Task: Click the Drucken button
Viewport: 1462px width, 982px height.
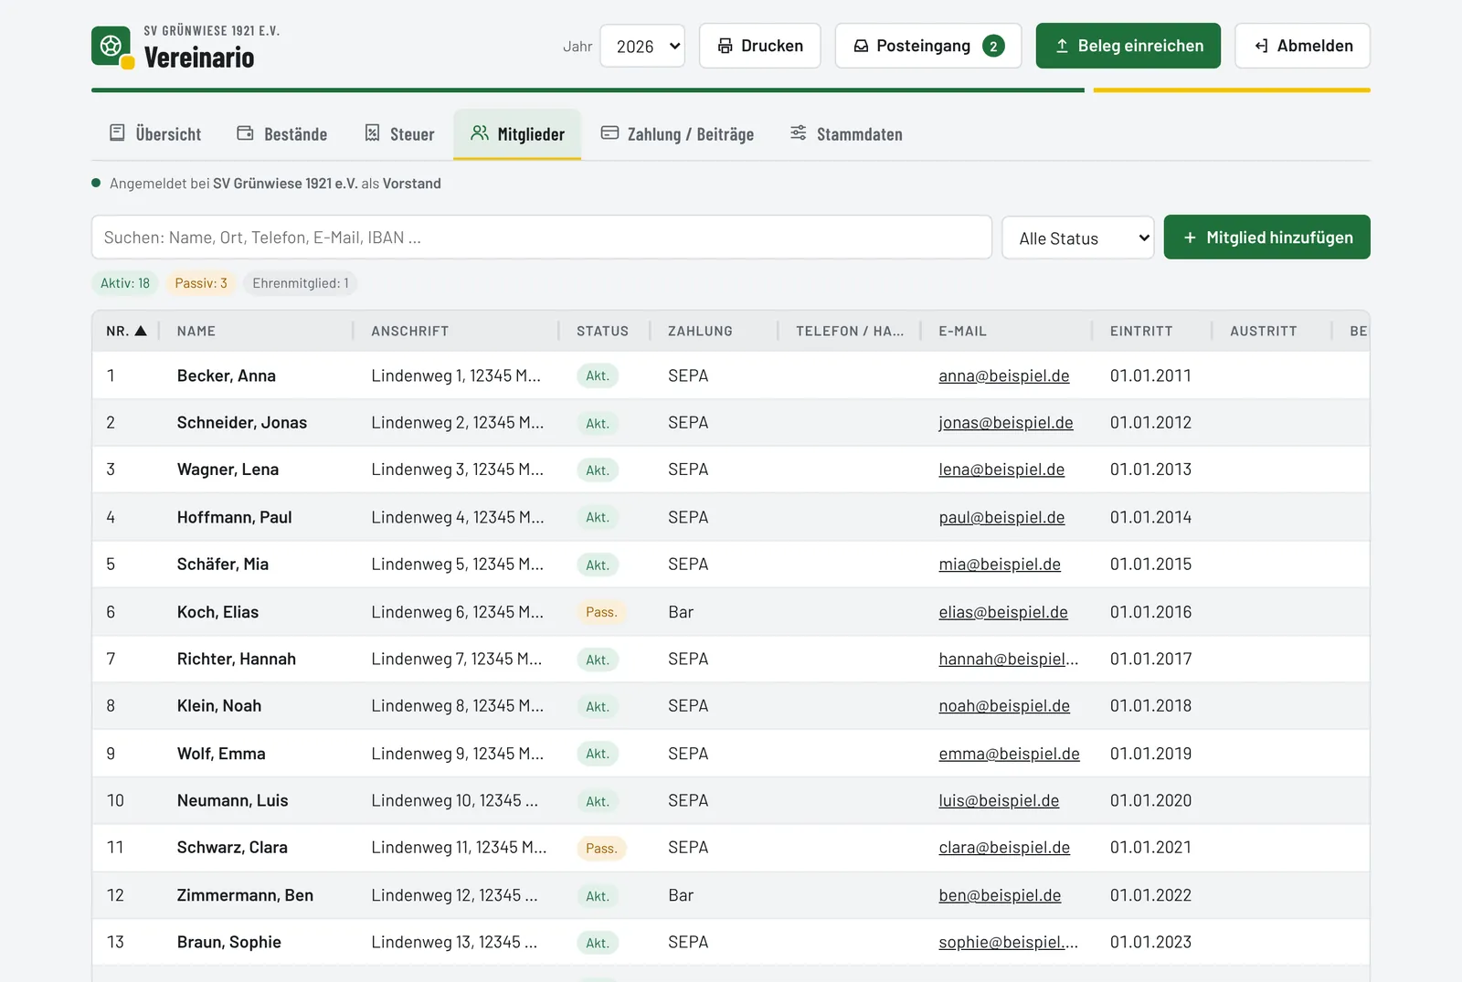Action: [760, 46]
